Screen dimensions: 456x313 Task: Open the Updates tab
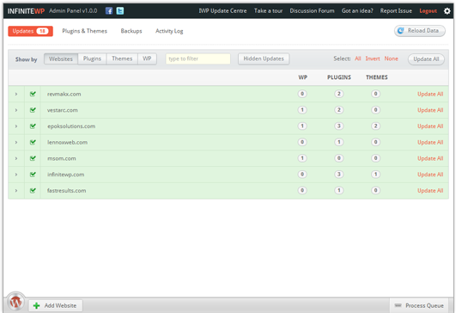pyautogui.click(x=30, y=31)
